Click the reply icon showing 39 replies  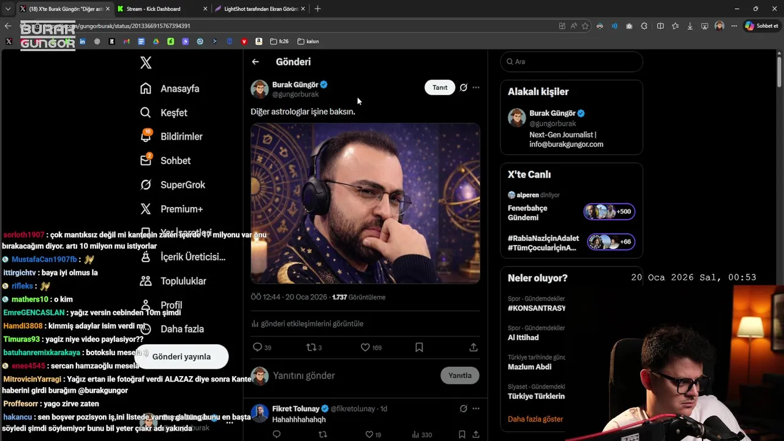(258, 347)
